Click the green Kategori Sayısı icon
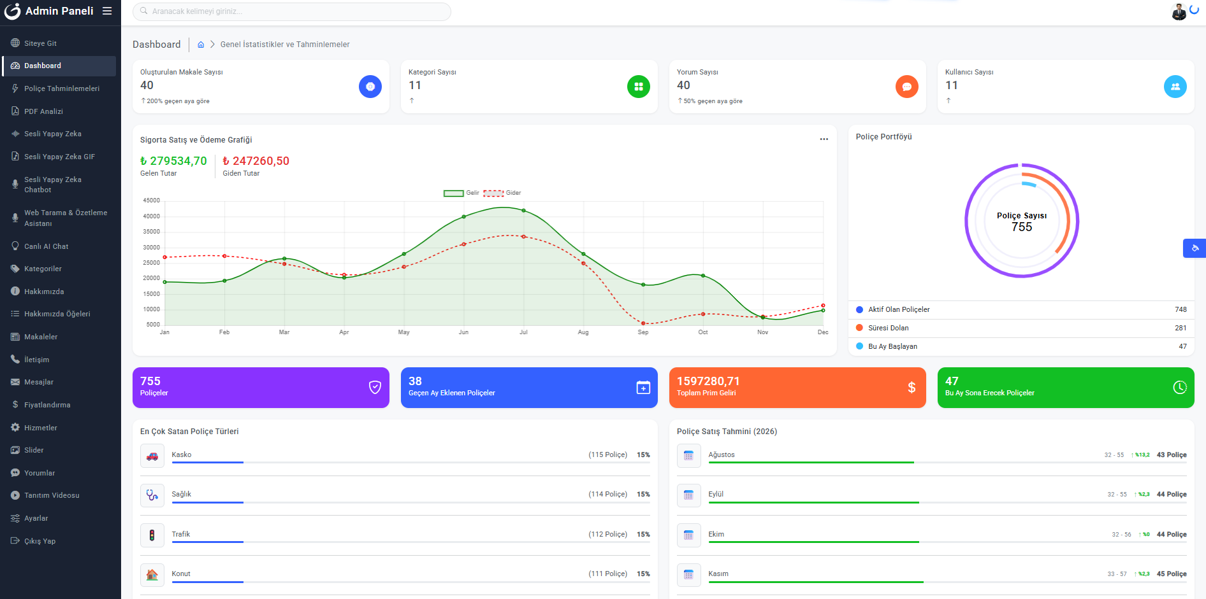The width and height of the screenshot is (1206, 599). click(x=639, y=87)
